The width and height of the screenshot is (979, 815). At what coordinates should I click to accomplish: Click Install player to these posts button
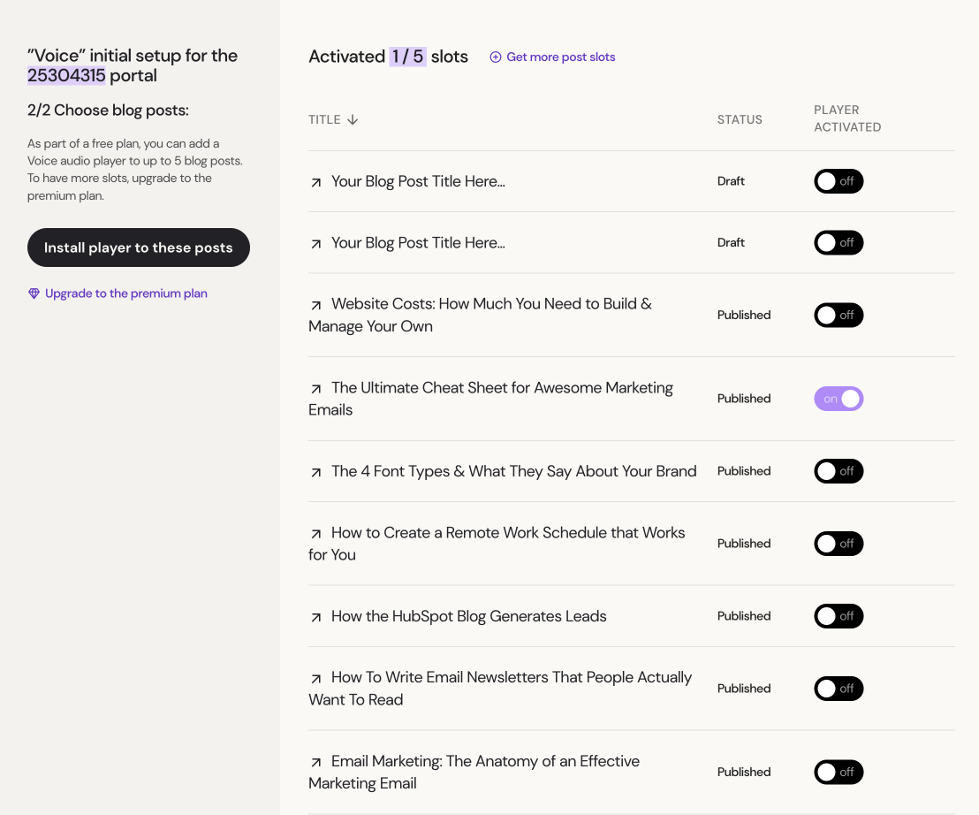[139, 248]
